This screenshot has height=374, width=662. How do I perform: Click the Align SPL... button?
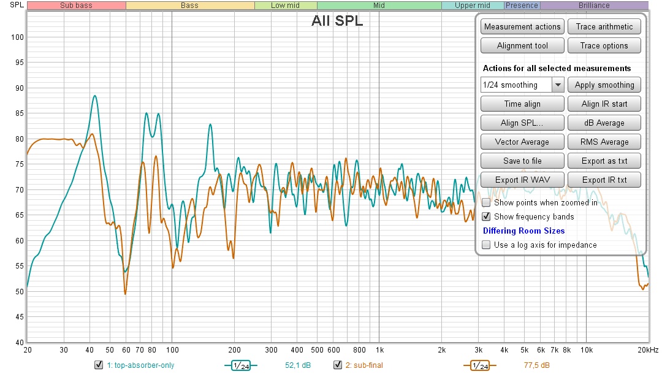(522, 123)
